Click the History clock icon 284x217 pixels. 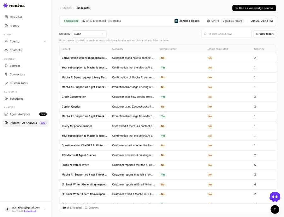[6, 26]
